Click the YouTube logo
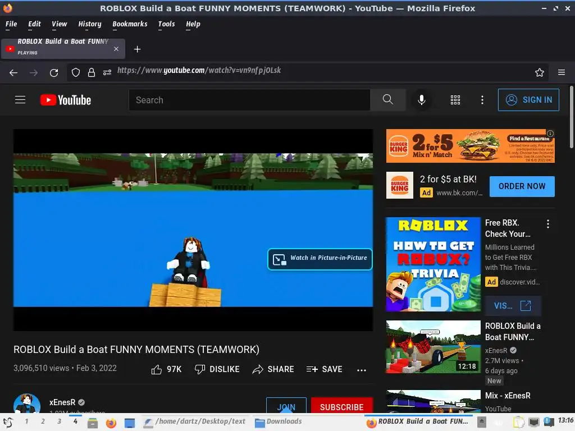This screenshot has width=575, height=431. pos(66,100)
